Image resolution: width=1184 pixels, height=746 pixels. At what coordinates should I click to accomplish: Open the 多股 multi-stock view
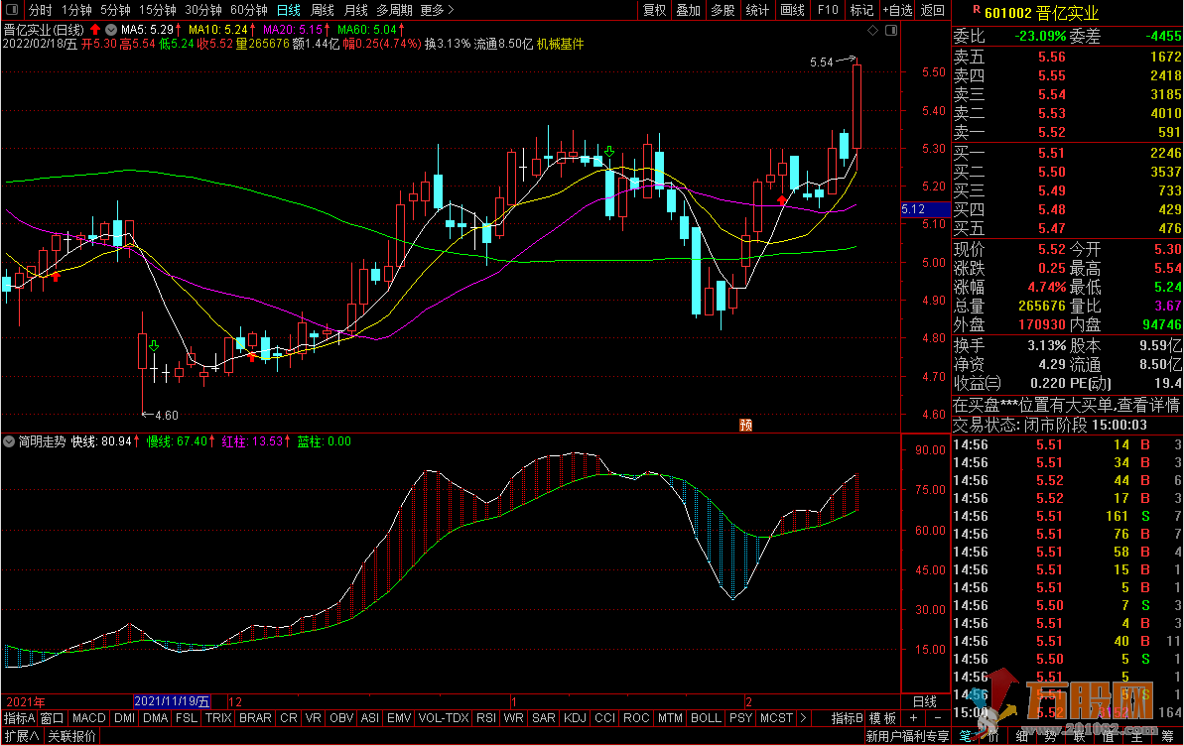[x=723, y=10]
